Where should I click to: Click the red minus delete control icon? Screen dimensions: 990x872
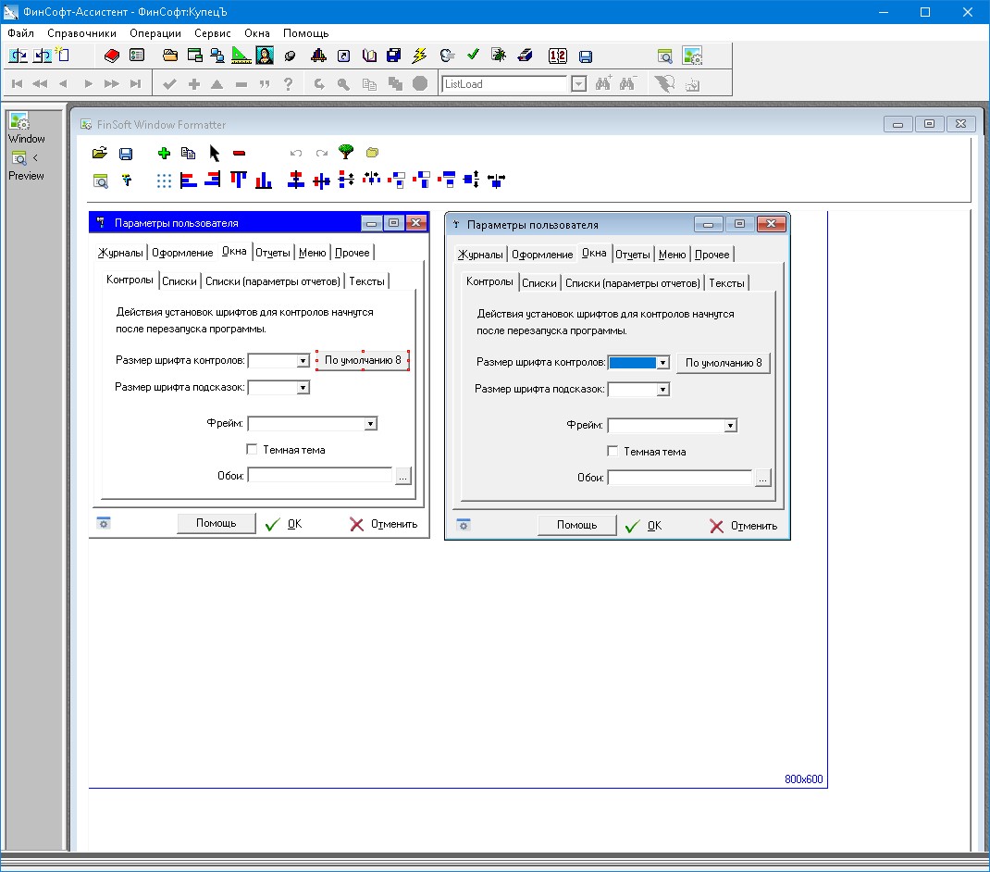239,154
